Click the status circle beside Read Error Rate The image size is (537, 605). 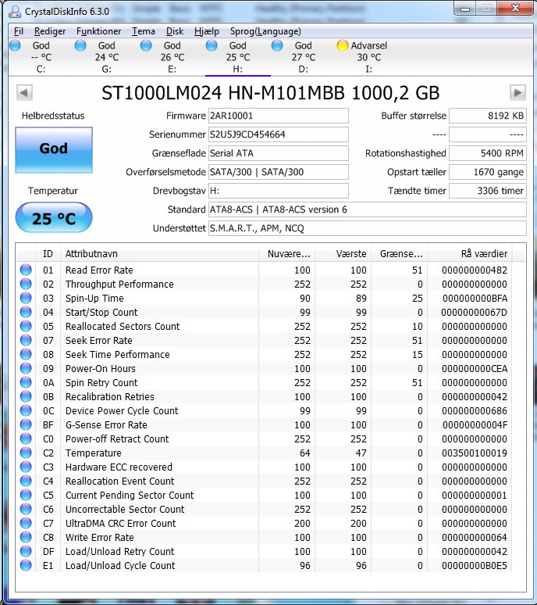tap(26, 270)
